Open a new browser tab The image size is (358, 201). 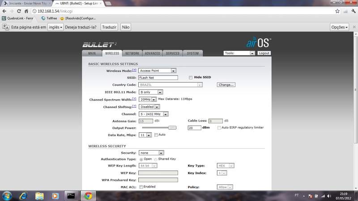pos(108,4)
